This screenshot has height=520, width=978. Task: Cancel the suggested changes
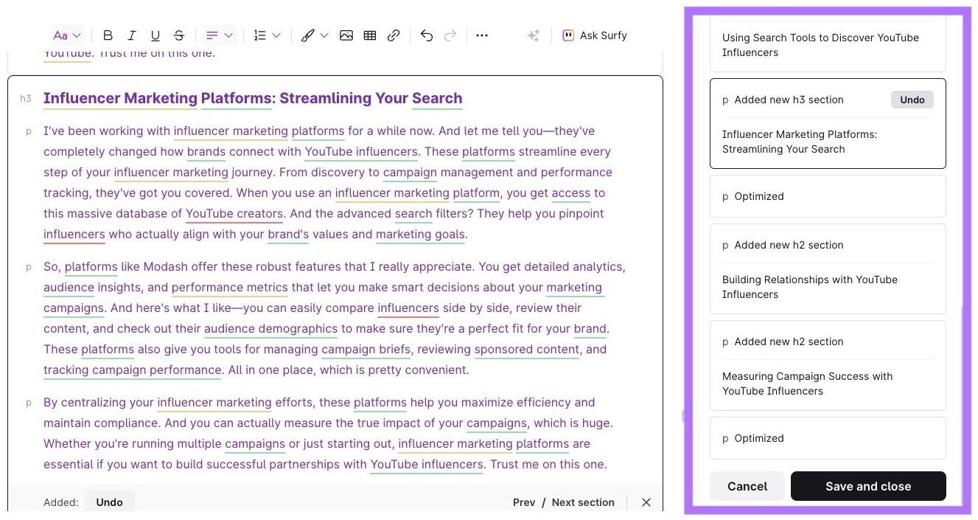[747, 486]
